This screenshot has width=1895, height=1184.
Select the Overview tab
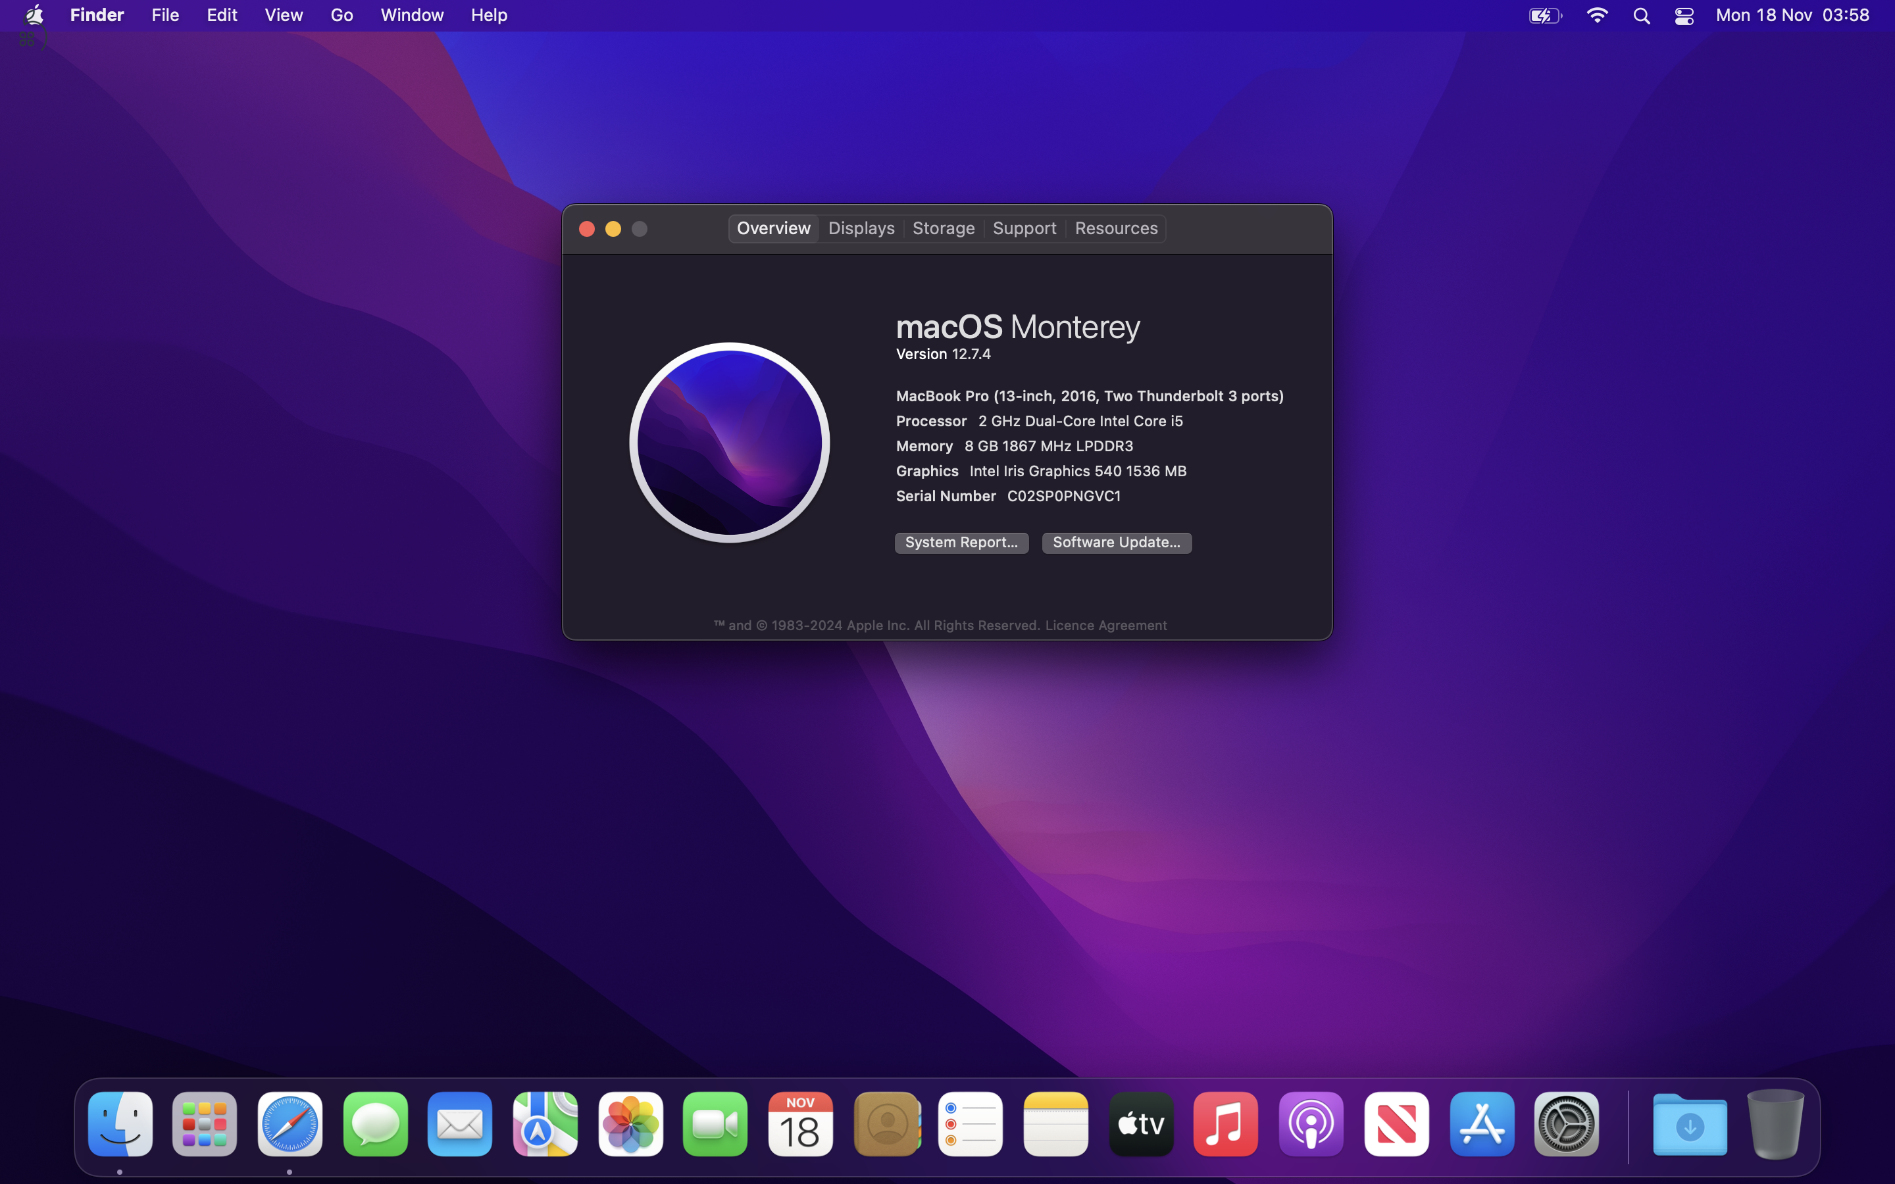pyautogui.click(x=774, y=229)
